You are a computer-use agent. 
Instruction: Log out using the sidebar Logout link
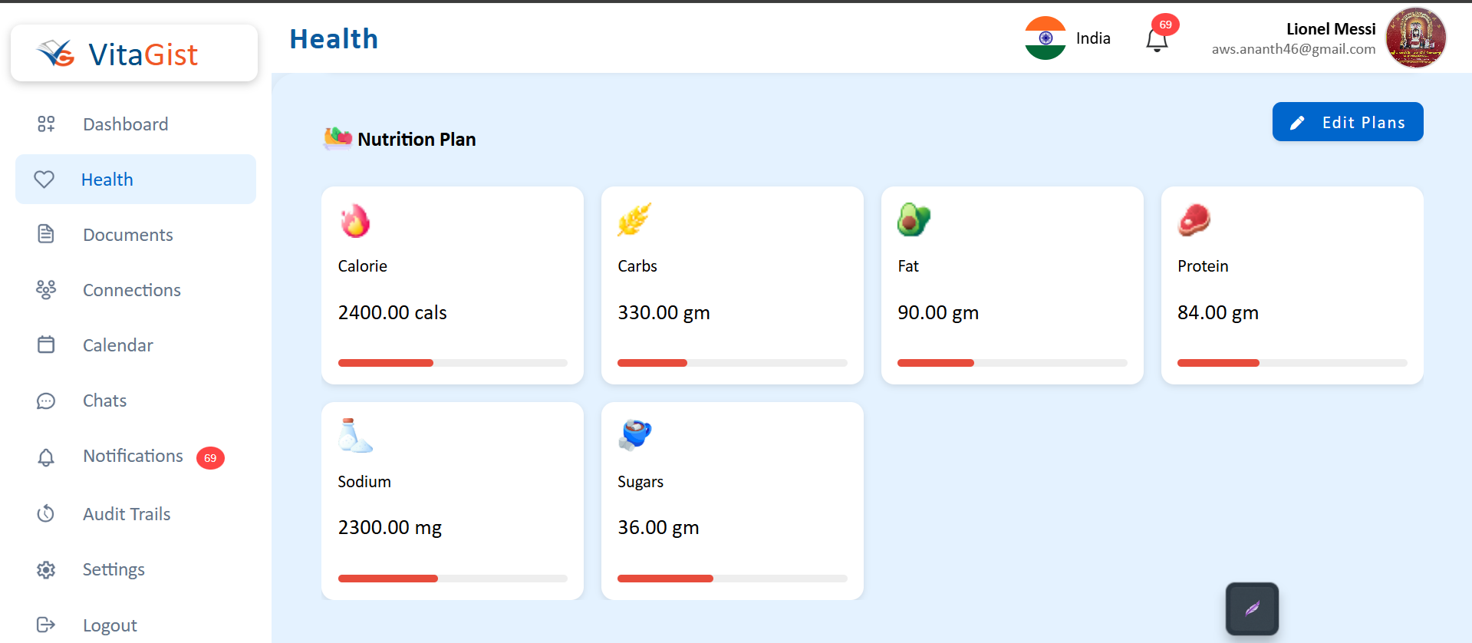click(x=110, y=625)
